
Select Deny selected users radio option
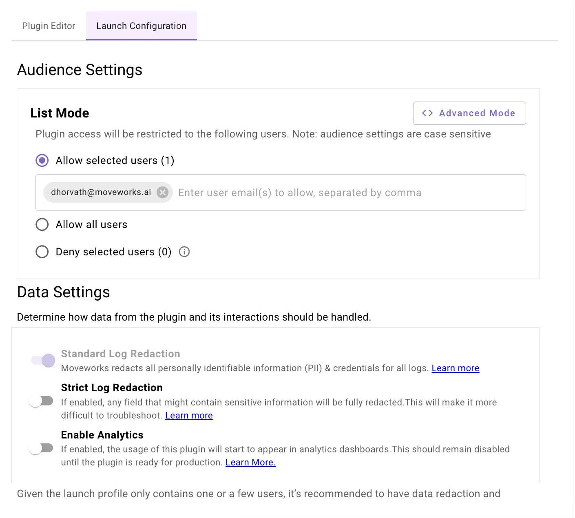click(42, 252)
